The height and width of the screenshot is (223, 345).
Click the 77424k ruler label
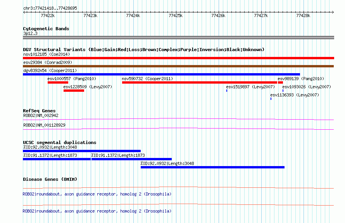pos(133,15)
